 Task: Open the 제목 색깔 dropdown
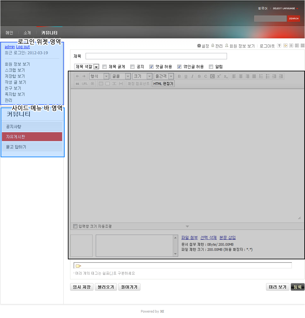point(87,67)
